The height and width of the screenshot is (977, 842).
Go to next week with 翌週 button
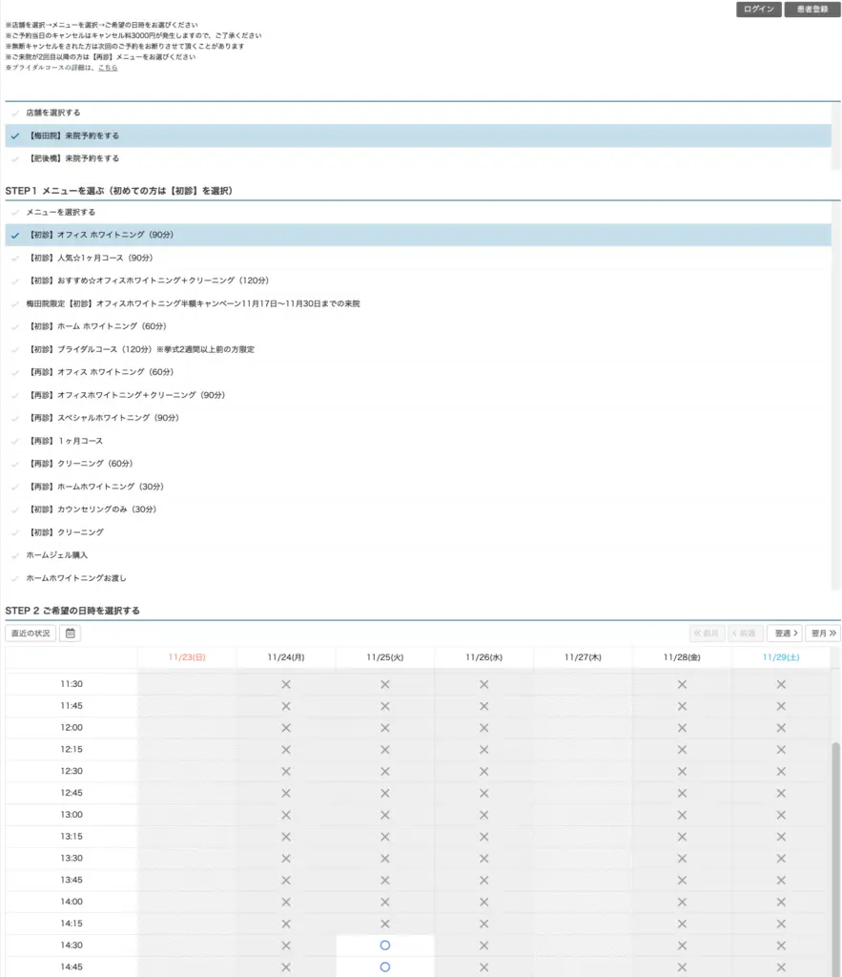[x=784, y=633]
